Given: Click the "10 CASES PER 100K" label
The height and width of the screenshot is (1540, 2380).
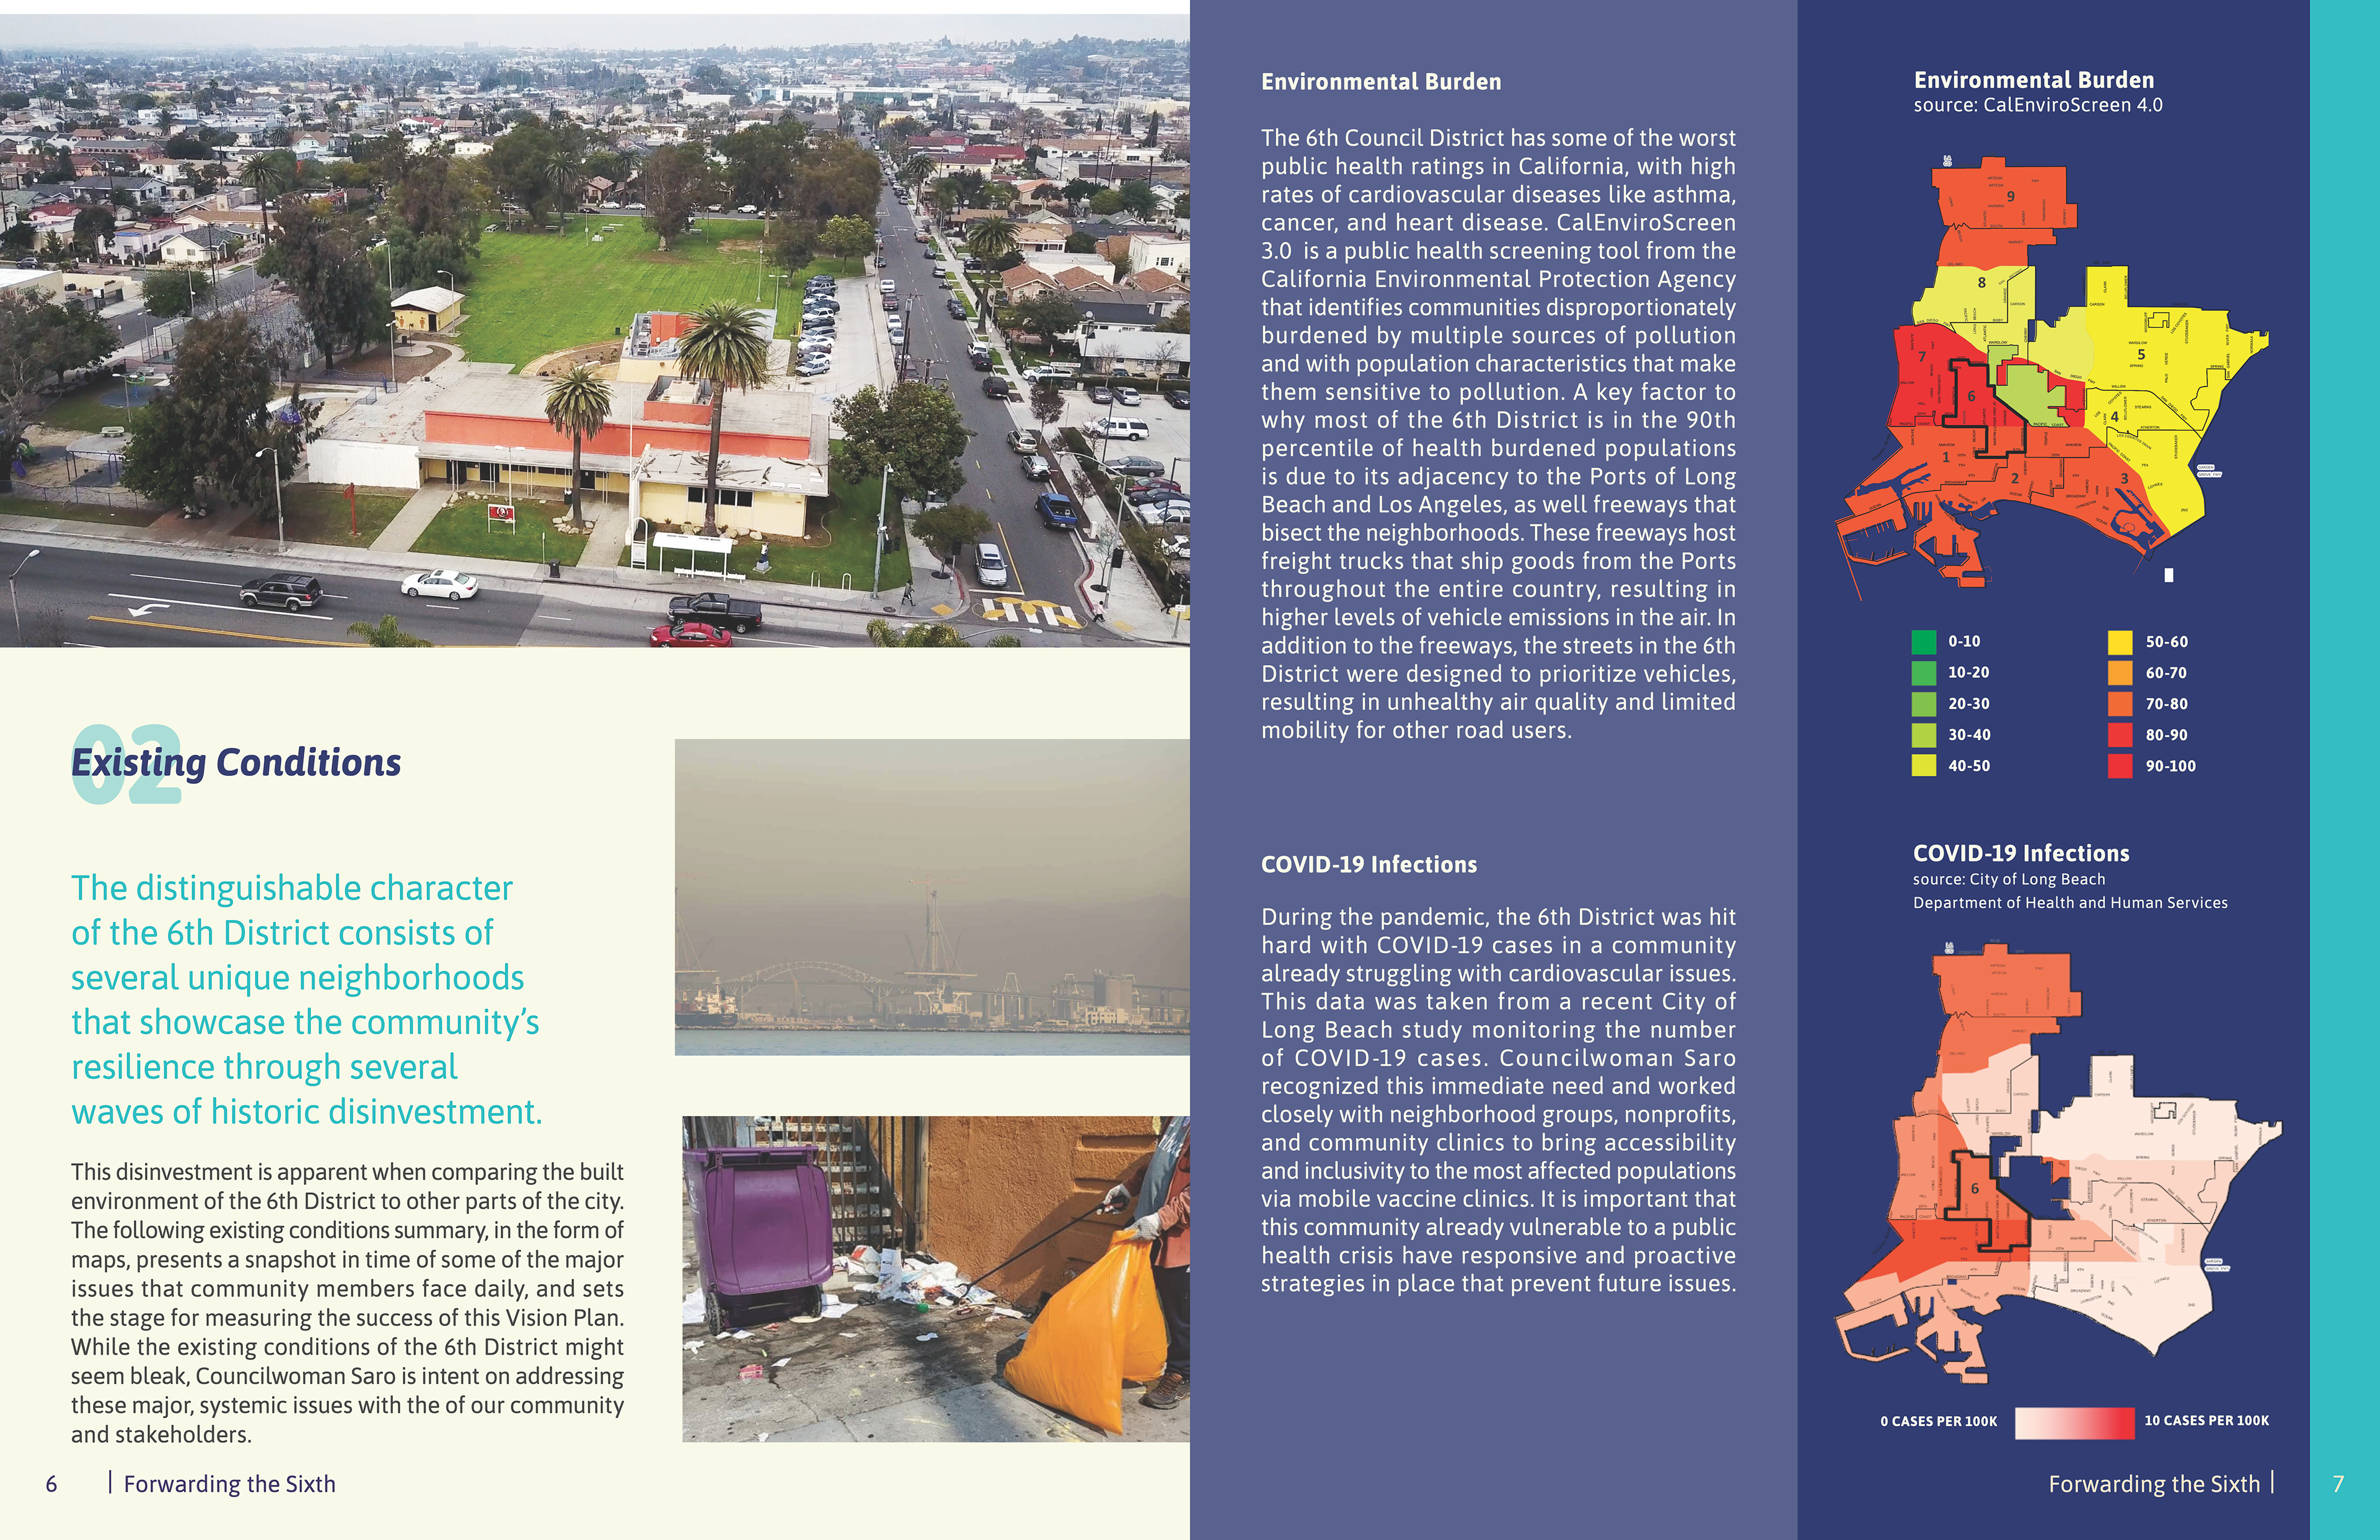Looking at the screenshot, I should tap(2206, 1421).
